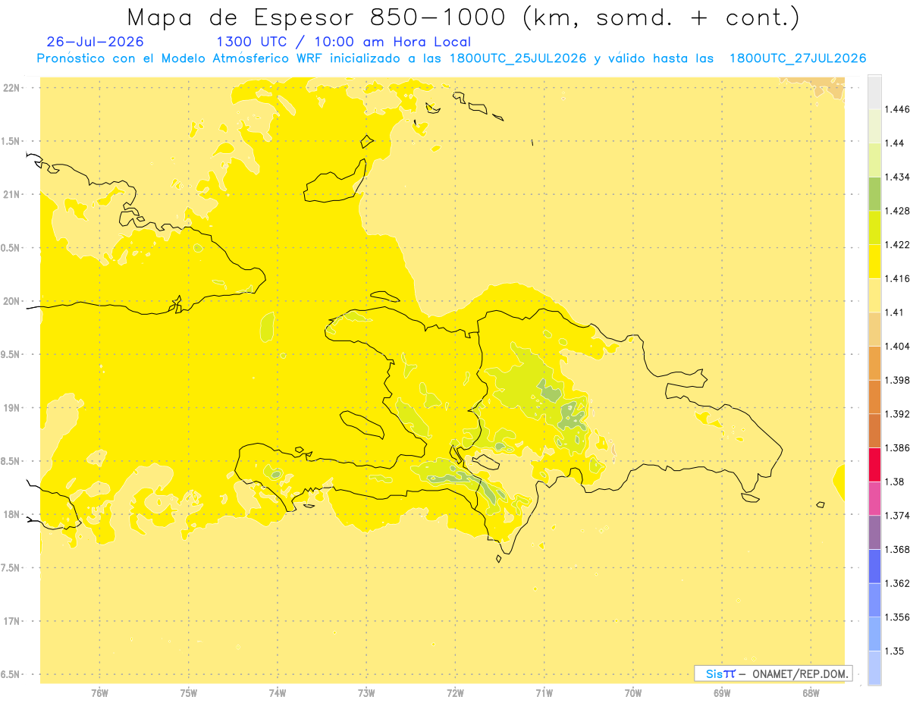Click the legend value 1.392
The height and width of the screenshot is (703, 910).
[x=897, y=414]
